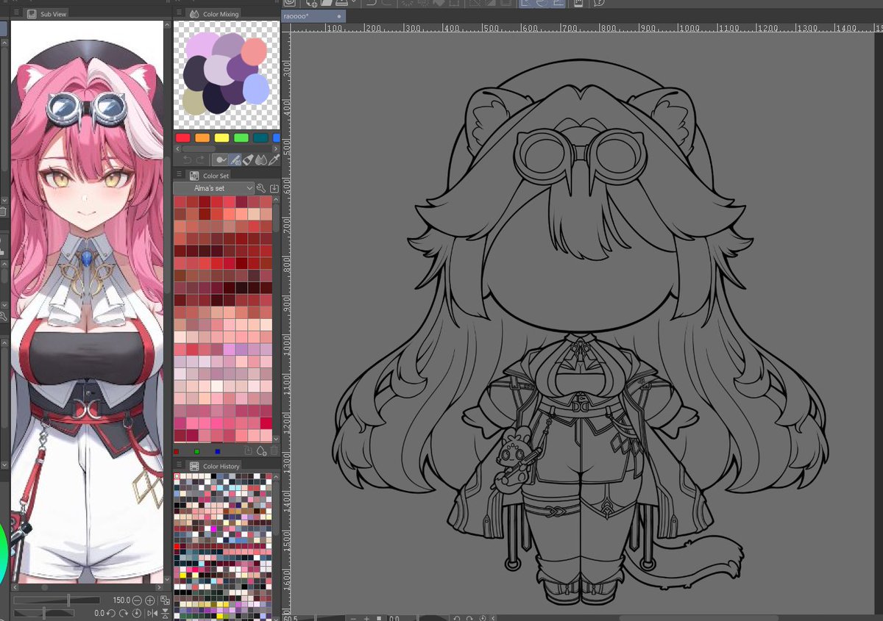Redo in Color Mixing panel
This screenshot has width=883, height=621.
click(x=200, y=159)
